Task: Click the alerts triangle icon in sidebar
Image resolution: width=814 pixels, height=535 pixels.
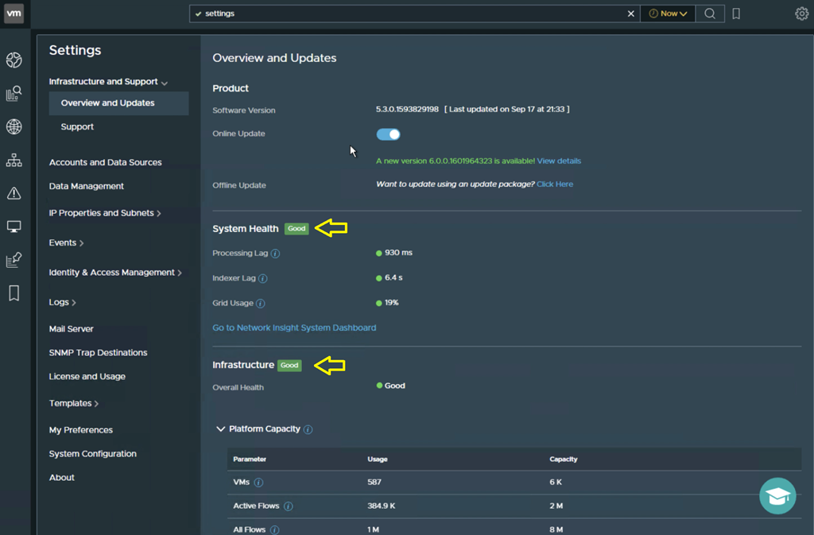Action: pyautogui.click(x=14, y=193)
